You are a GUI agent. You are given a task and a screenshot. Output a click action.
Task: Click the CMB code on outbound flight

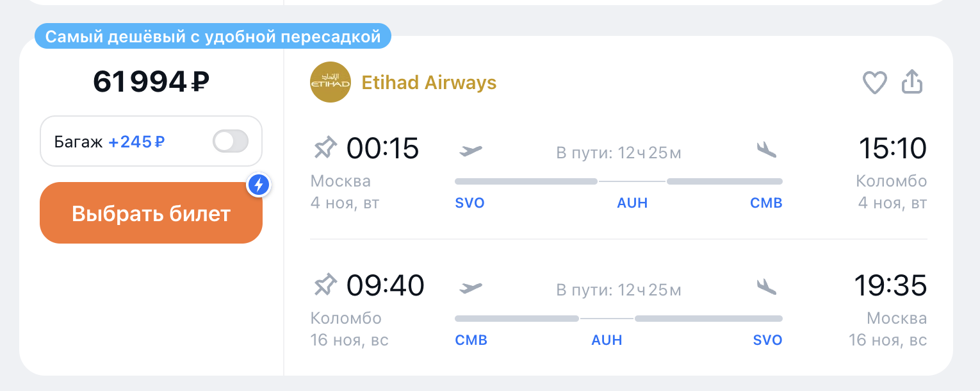(766, 203)
